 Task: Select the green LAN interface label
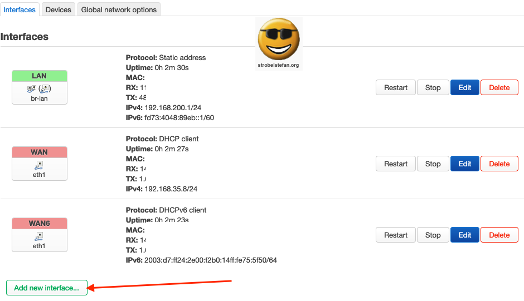point(40,76)
